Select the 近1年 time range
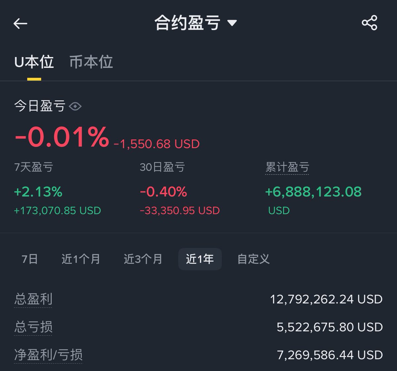Image resolution: width=397 pixels, height=371 pixels. point(200,259)
